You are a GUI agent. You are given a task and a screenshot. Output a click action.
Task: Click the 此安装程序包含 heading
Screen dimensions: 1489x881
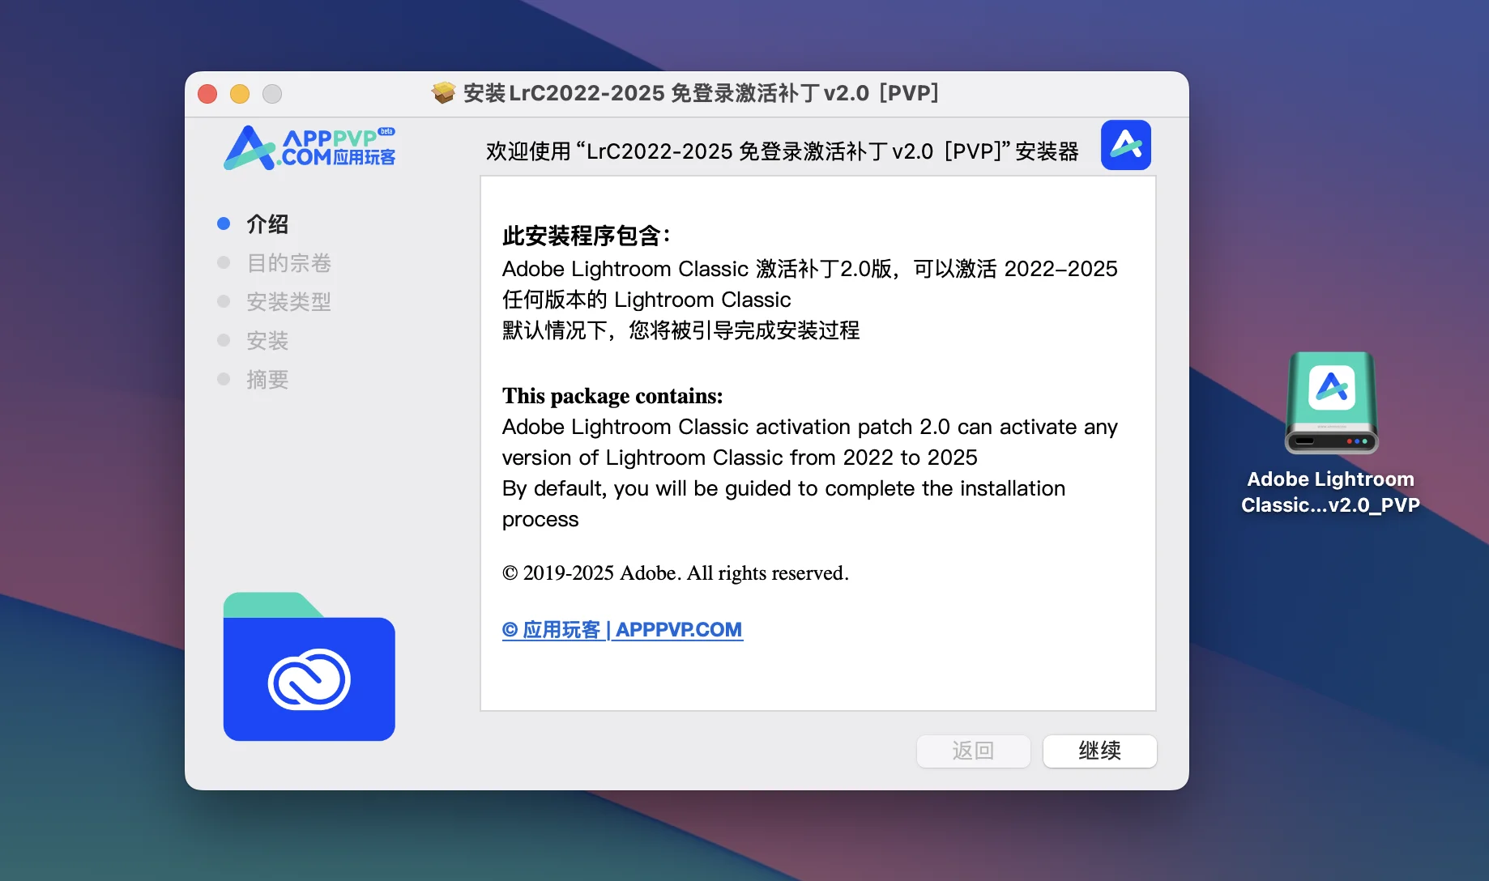587,236
